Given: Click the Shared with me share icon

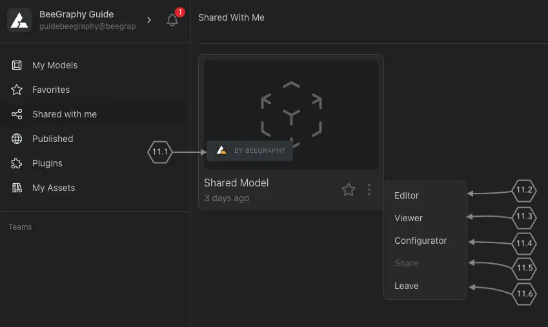Looking at the screenshot, I should [x=17, y=114].
